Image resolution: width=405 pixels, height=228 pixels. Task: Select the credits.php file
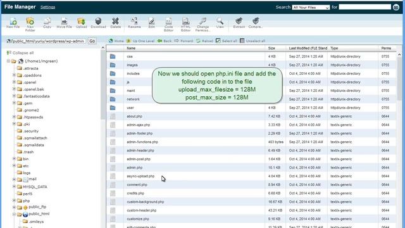251,193
